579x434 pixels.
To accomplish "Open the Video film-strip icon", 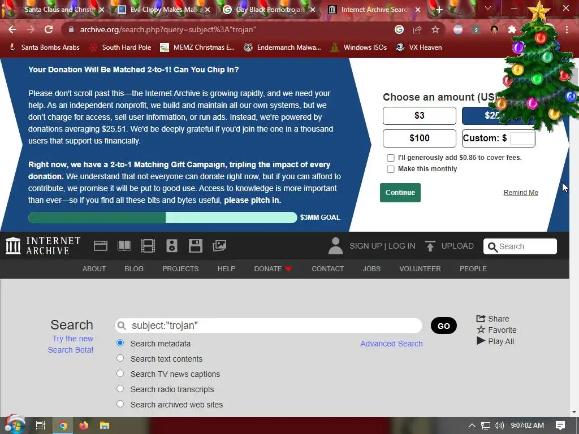I will (148, 246).
